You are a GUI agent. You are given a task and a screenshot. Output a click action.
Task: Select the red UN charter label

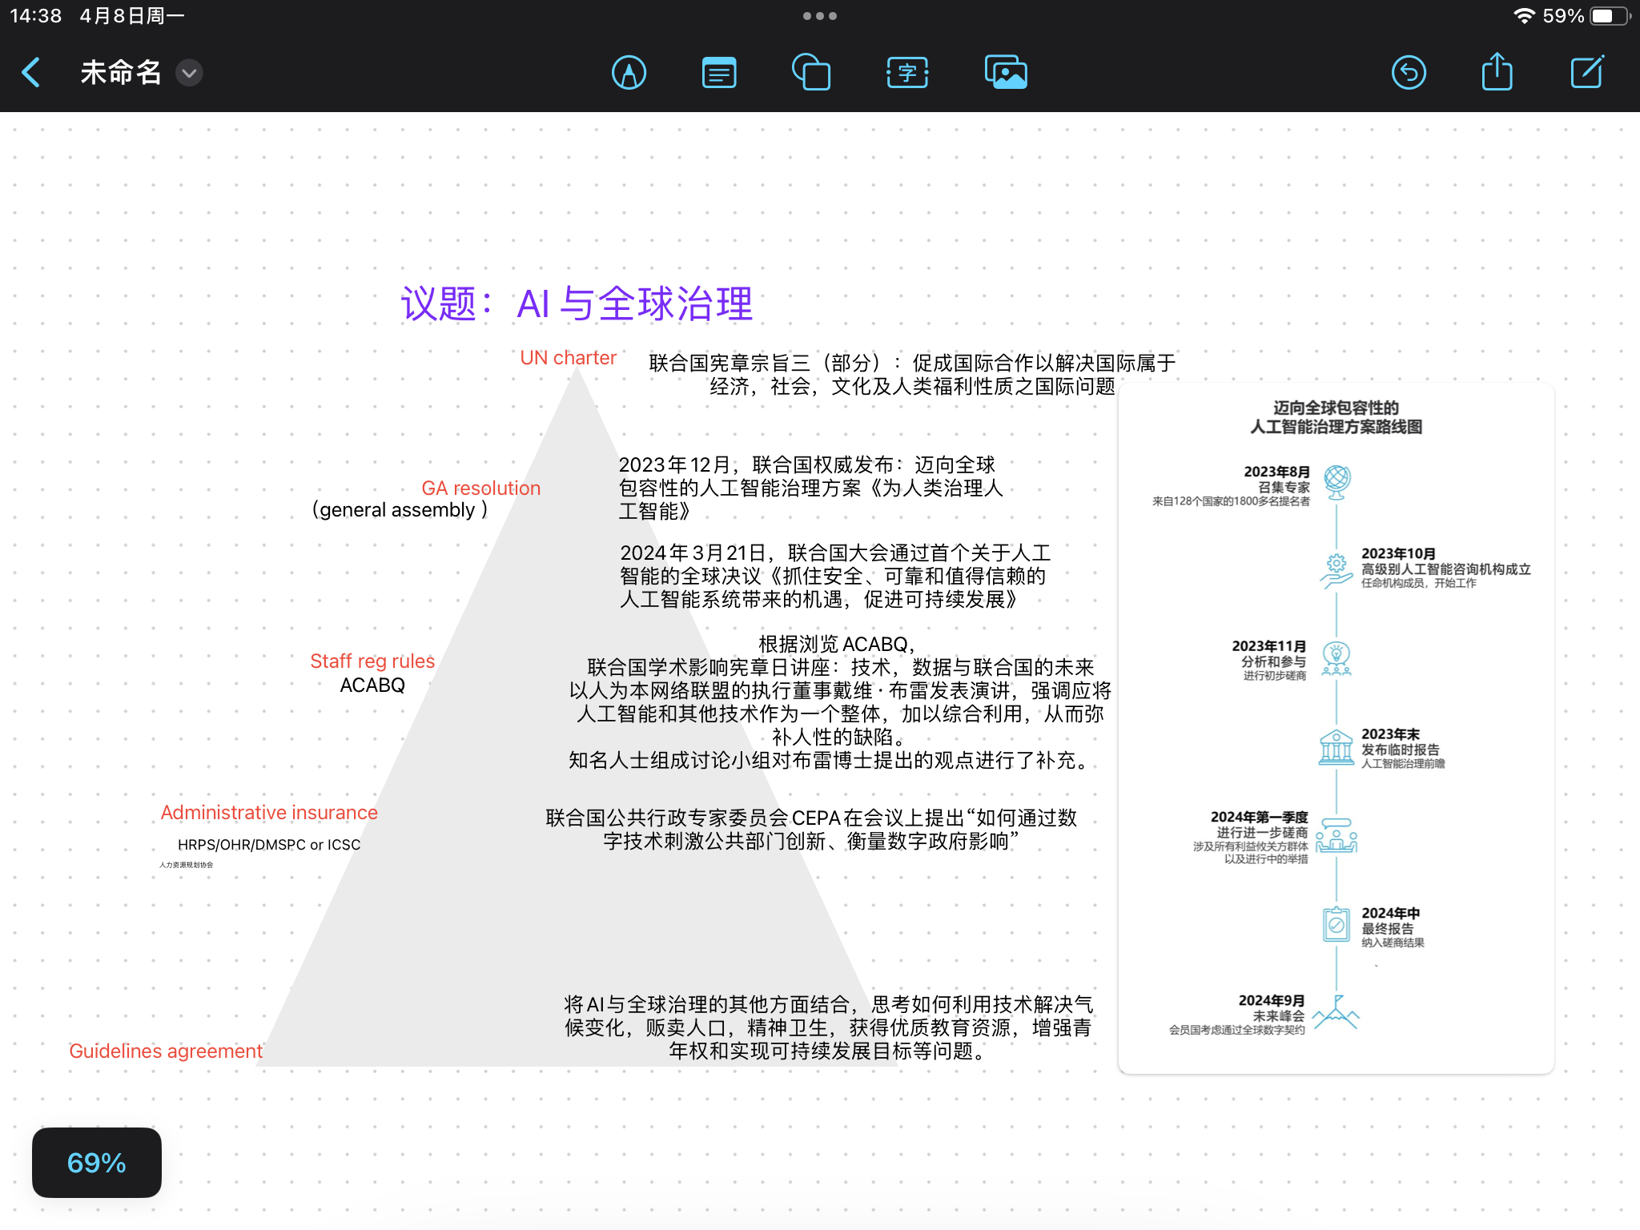point(568,358)
